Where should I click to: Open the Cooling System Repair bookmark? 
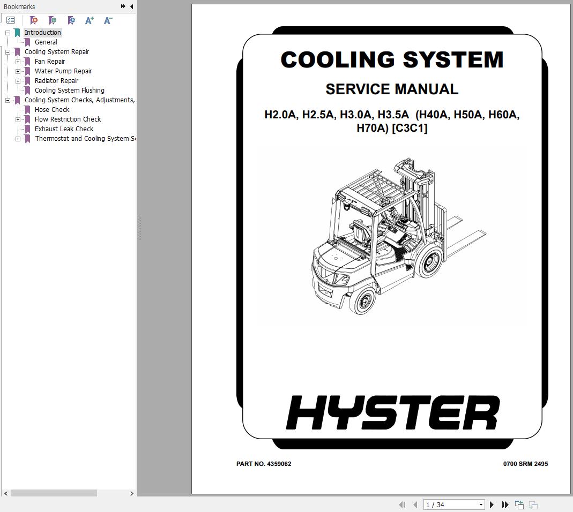(x=57, y=51)
